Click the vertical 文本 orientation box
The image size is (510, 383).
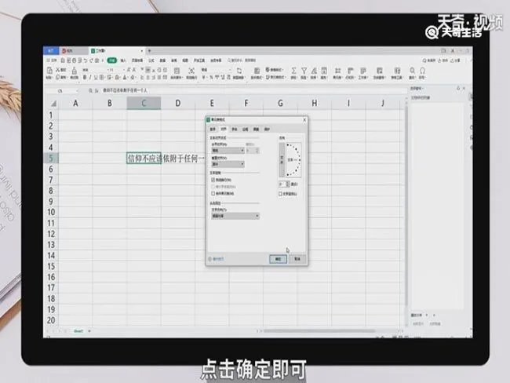click(x=282, y=160)
